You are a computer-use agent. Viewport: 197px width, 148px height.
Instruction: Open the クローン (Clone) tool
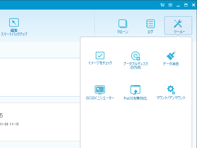(x=123, y=26)
